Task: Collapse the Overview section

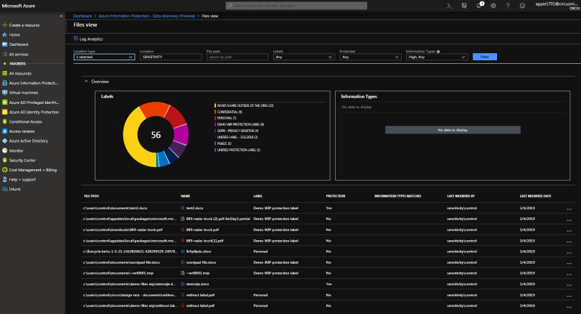Action: coord(85,82)
